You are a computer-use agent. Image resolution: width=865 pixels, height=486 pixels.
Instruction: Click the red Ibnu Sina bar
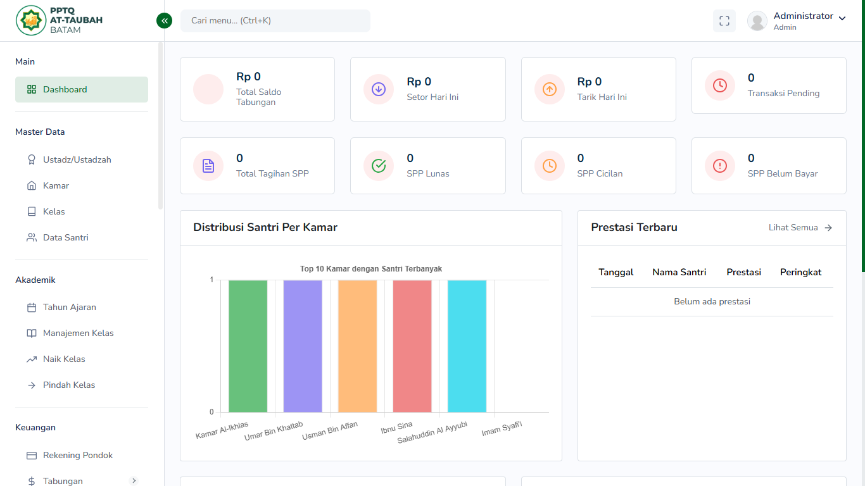(x=412, y=346)
